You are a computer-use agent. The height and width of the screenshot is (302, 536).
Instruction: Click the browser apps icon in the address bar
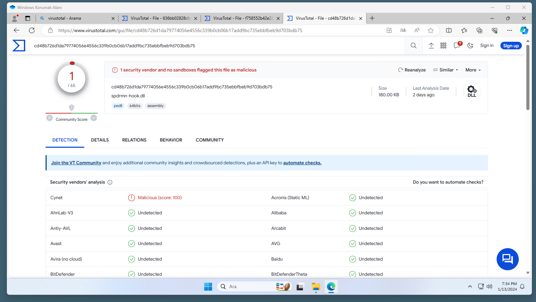click(x=389, y=30)
